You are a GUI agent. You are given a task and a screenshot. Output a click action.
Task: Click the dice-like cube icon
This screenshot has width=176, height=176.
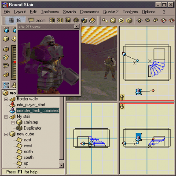coord(6,57)
